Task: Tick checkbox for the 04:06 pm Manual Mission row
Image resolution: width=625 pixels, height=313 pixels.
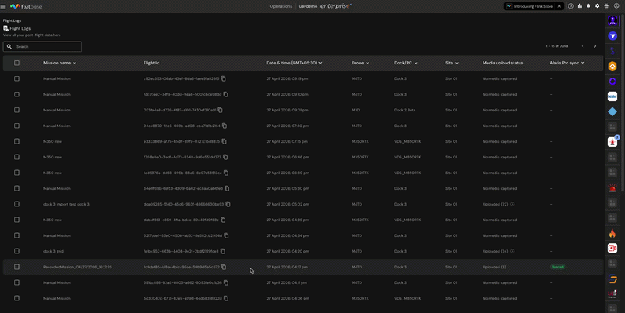Action: (x=16, y=298)
